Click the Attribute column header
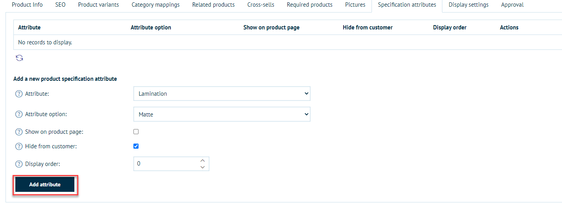 [30, 27]
